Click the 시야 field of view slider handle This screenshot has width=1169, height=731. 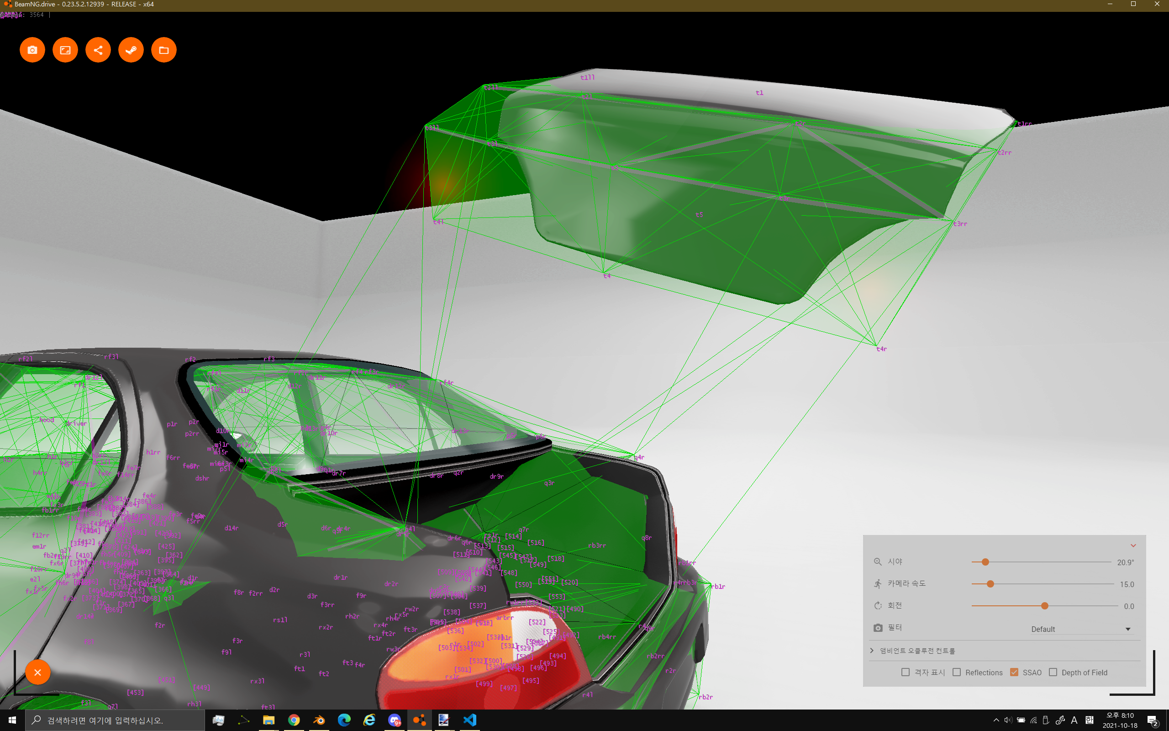[985, 562]
